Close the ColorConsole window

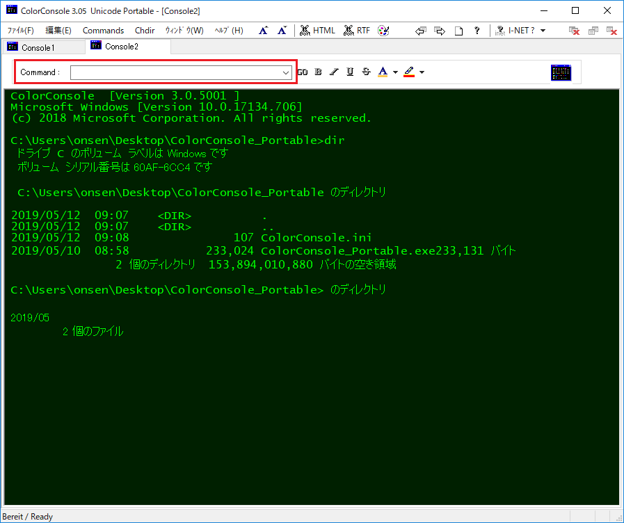607,10
